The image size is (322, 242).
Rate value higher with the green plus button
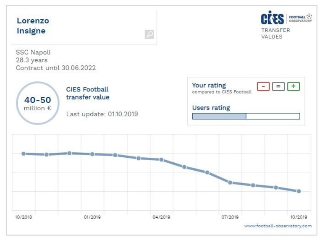(293, 86)
